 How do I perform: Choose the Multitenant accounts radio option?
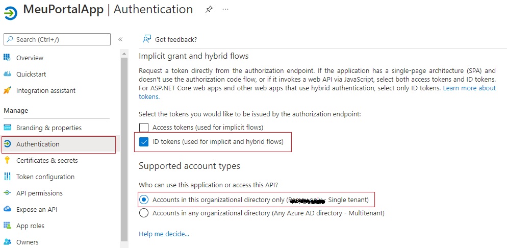(144, 213)
